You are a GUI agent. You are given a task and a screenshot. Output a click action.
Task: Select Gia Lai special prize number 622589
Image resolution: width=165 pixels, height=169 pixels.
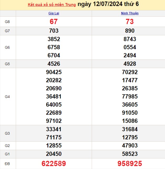click(54, 164)
